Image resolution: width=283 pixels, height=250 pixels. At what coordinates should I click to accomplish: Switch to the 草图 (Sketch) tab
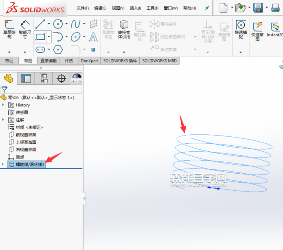pos(28,61)
